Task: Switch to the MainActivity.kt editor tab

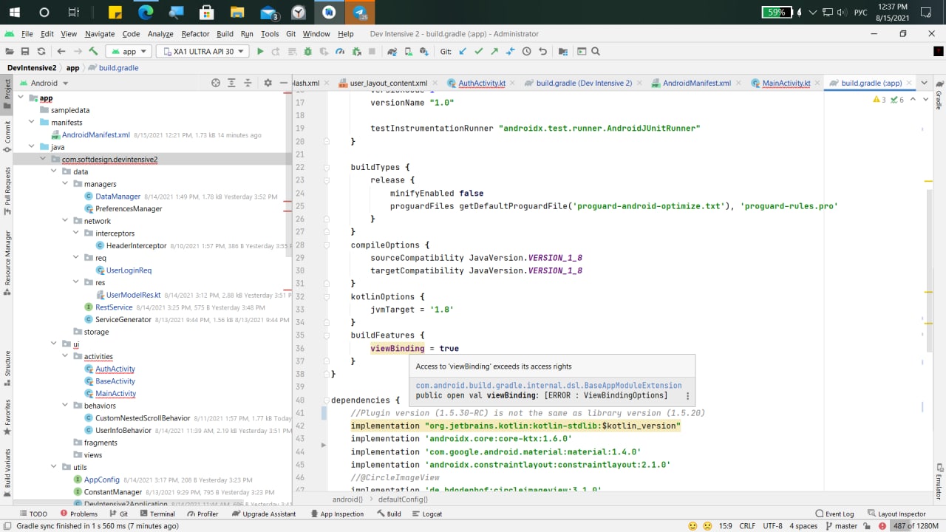Action: tap(786, 83)
